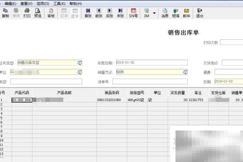Click the 交货地点 input field
The width and height of the screenshot is (243, 162).
tap(233, 63)
